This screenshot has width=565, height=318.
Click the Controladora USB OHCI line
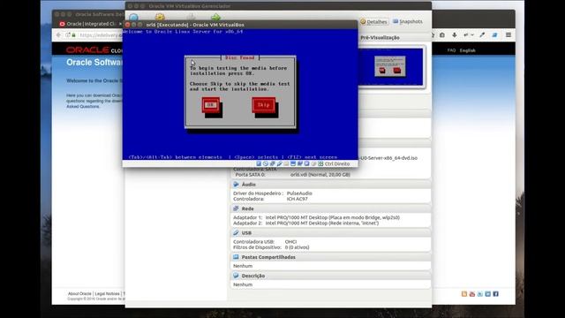click(x=265, y=242)
